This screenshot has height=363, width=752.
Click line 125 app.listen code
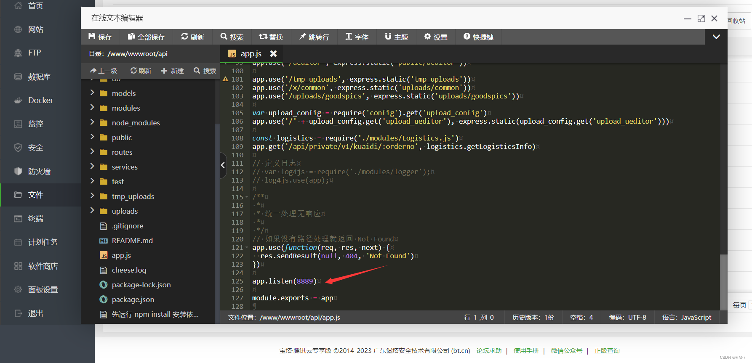pyautogui.click(x=284, y=281)
